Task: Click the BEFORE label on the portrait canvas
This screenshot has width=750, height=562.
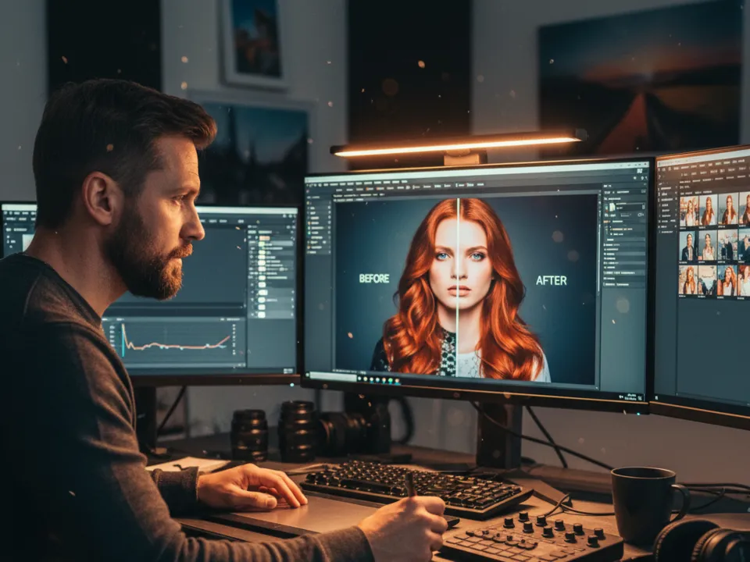Action: (373, 279)
